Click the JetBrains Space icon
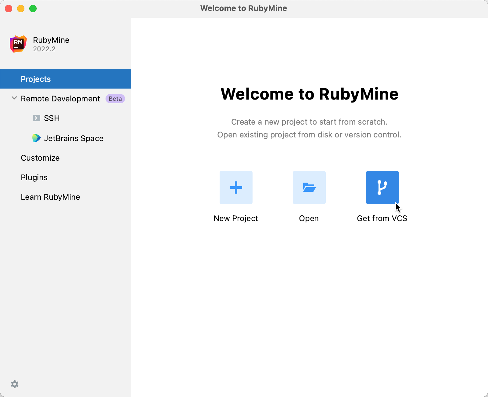The width and height of the screenshot is (488, 397). pos(37,138)
